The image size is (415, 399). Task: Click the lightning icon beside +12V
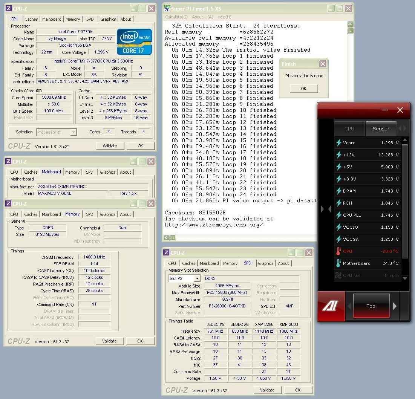[x=338, y=155]
